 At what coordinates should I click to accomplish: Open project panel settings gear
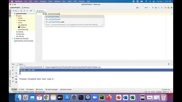click(x=31, y=11)
